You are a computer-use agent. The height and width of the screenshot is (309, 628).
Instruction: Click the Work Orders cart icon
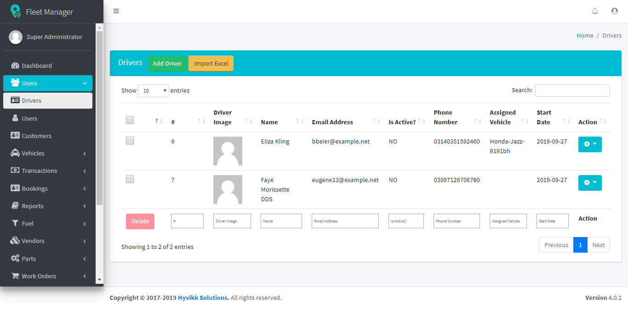tap(15, 276)
